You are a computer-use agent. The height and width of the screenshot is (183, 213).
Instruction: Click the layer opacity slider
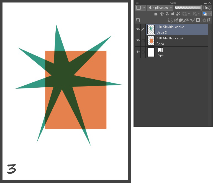(x=188, y=8)
